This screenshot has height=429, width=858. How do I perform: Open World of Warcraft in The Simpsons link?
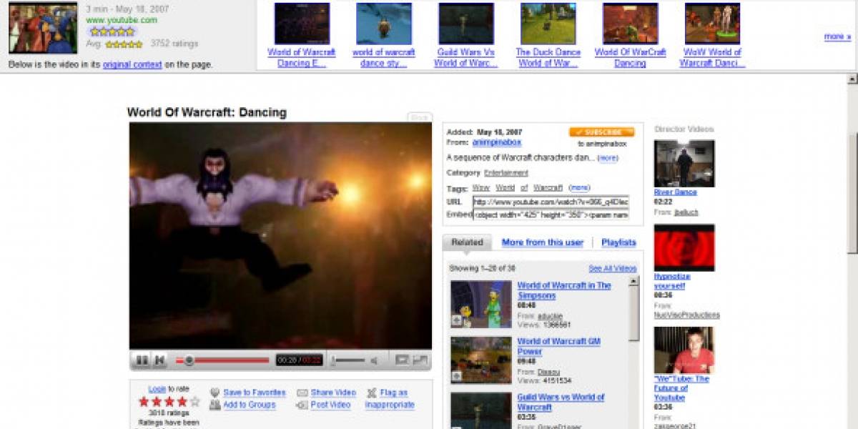(x=564, y=290)
